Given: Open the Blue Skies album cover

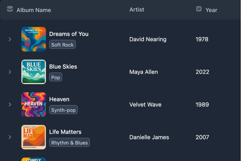Looking at the screenshot, I should (33, 72).
